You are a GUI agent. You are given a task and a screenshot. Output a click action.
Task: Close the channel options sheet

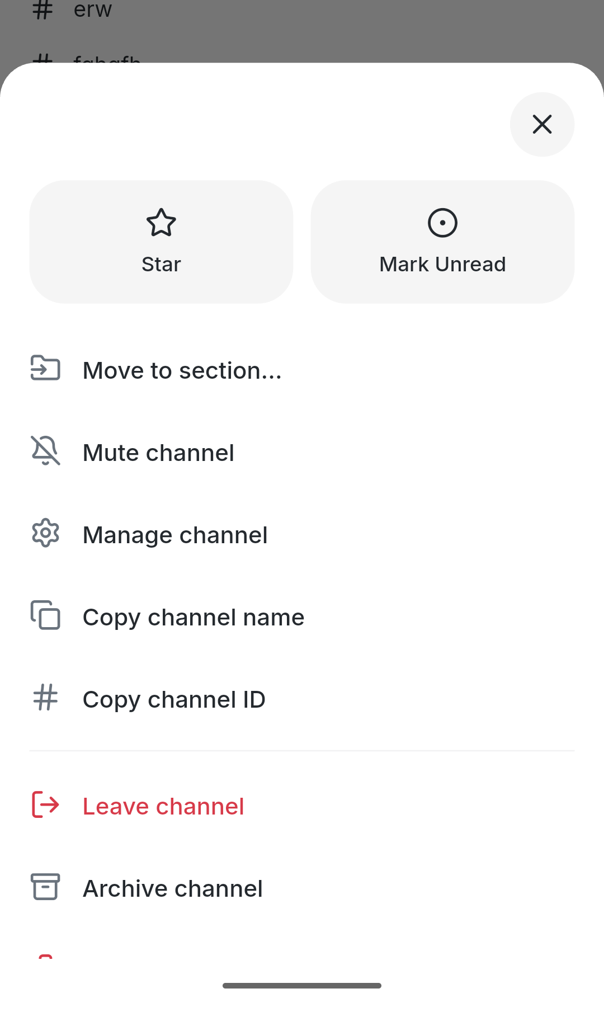click(542, 124)
